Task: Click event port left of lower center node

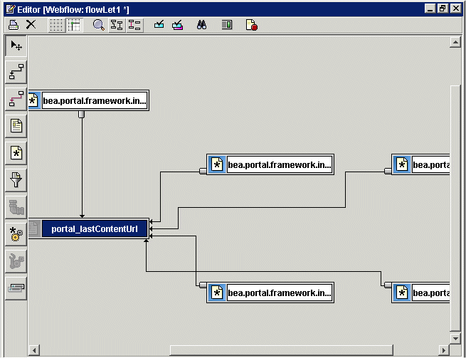Action: pos(203,285)
